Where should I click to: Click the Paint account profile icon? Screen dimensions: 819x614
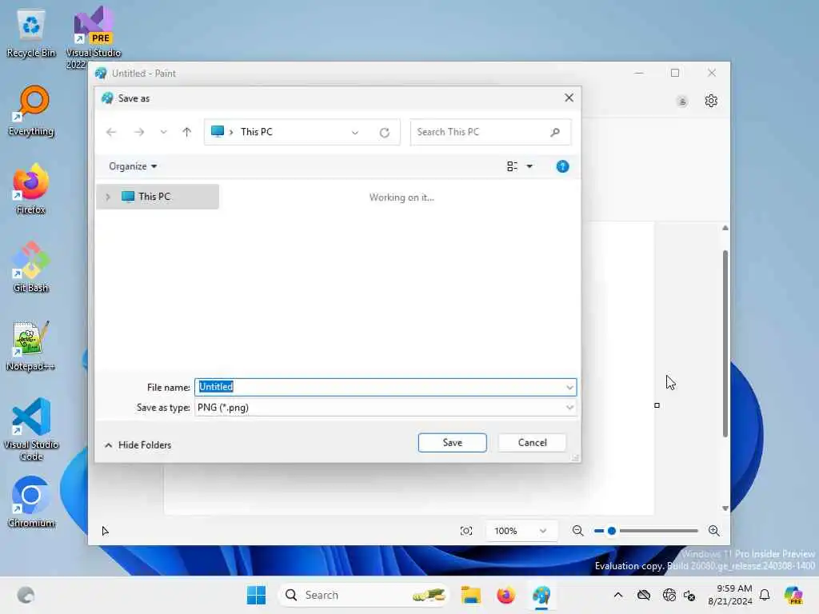[681, 102]
